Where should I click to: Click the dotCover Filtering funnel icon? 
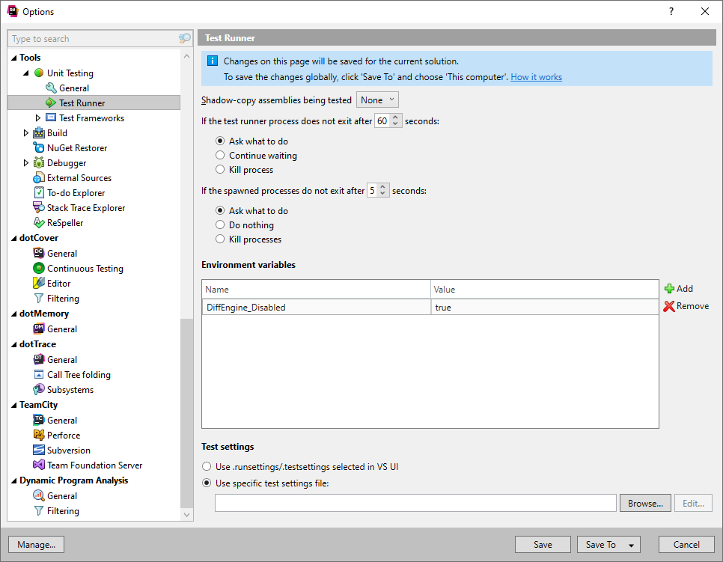(x=39, y=299)
